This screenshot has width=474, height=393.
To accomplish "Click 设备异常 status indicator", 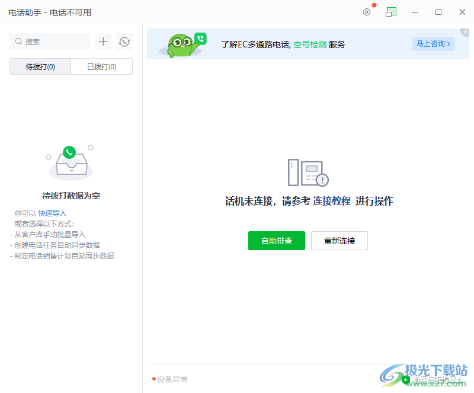I will pos(170,379).
